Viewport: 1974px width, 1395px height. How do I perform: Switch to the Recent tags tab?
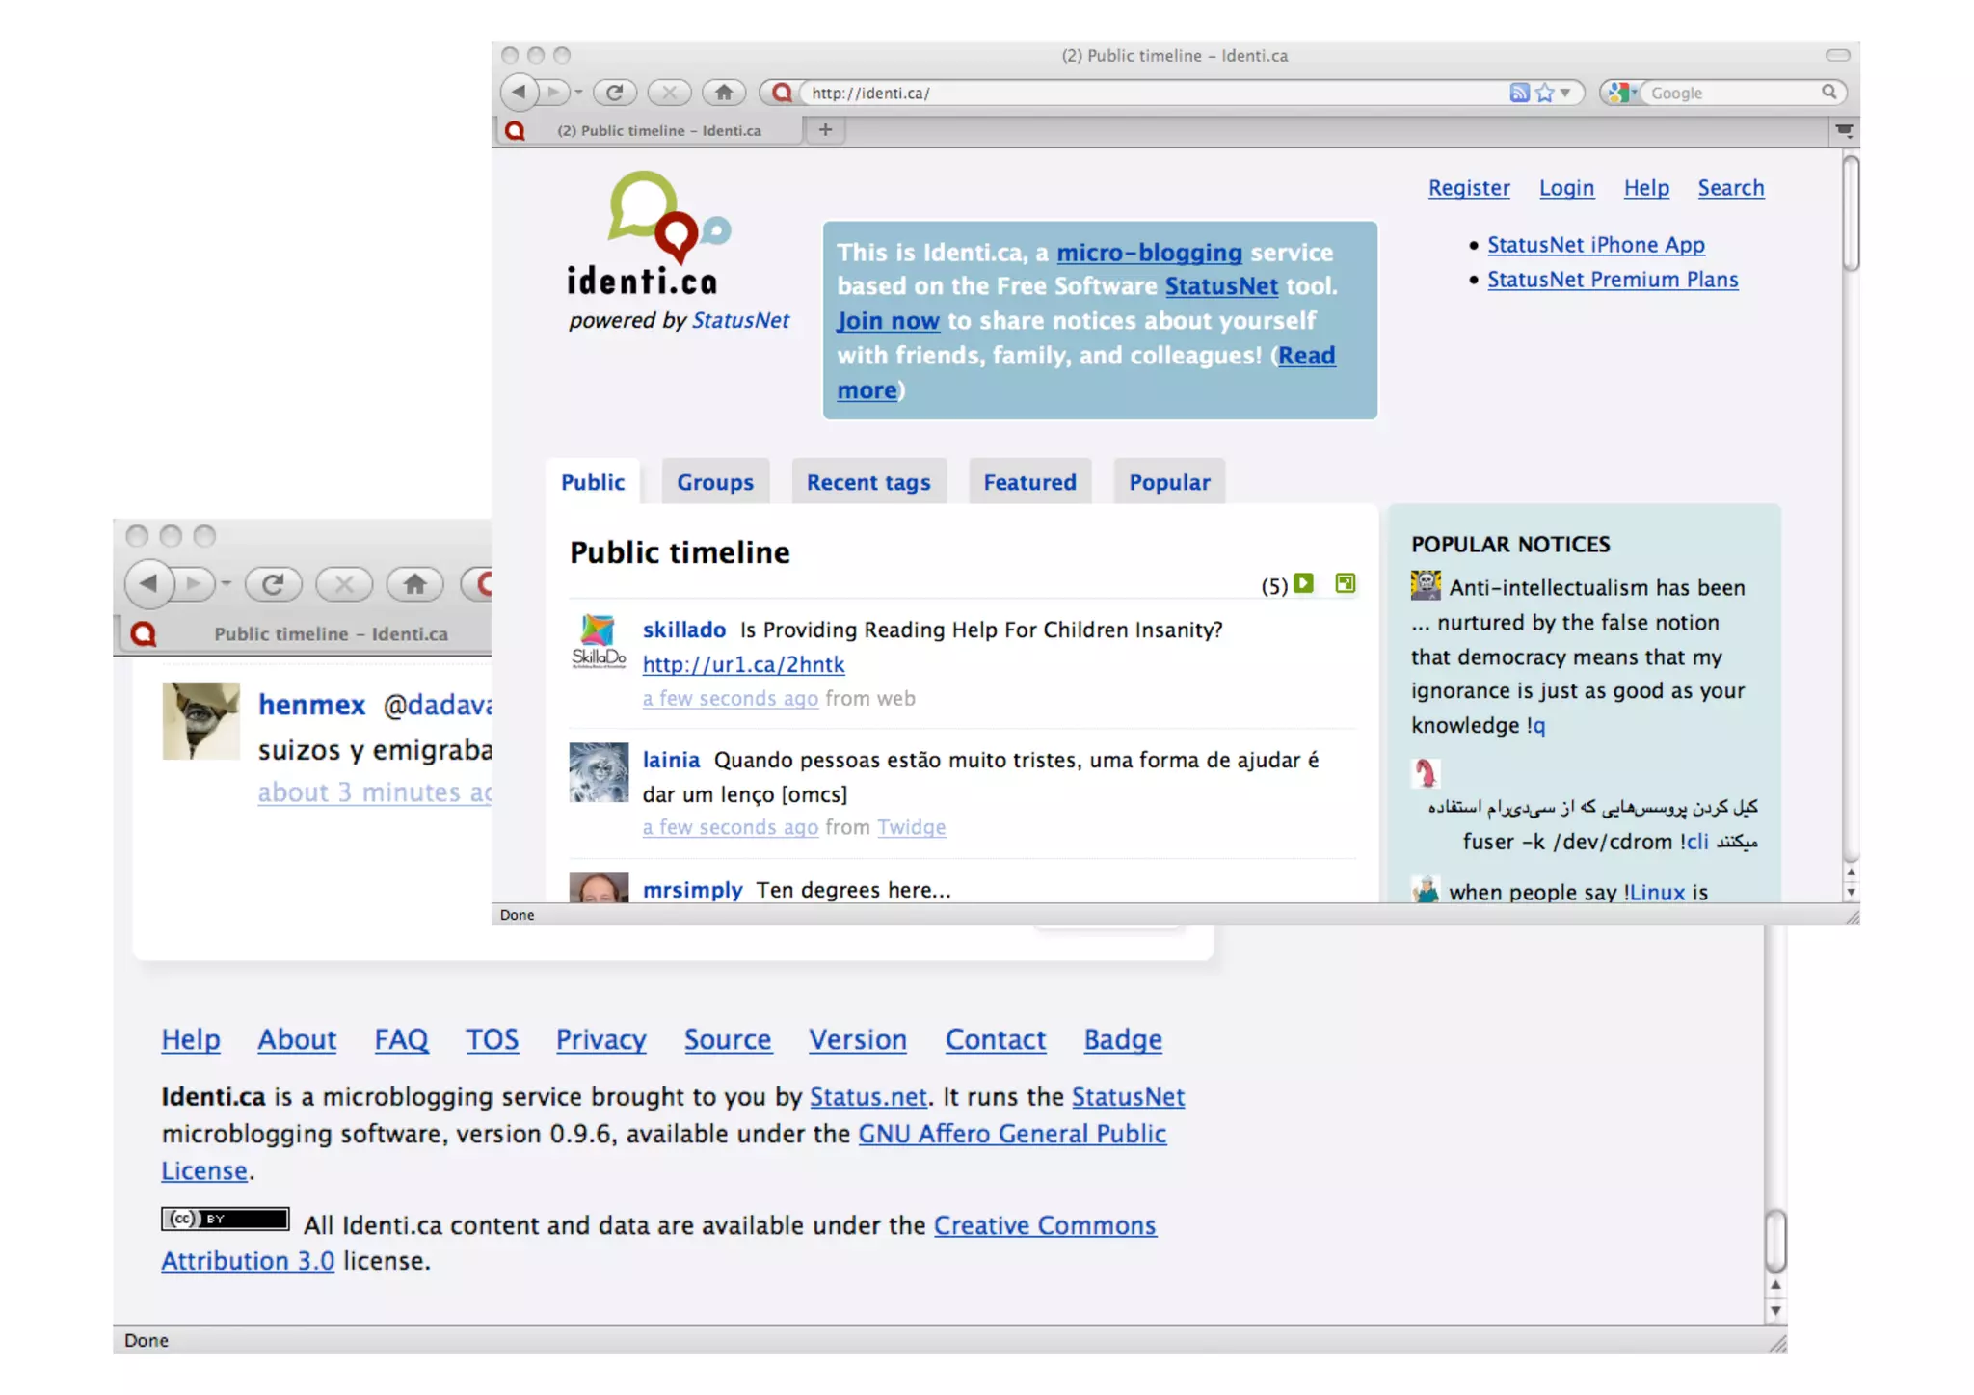(x=867, y=482)
